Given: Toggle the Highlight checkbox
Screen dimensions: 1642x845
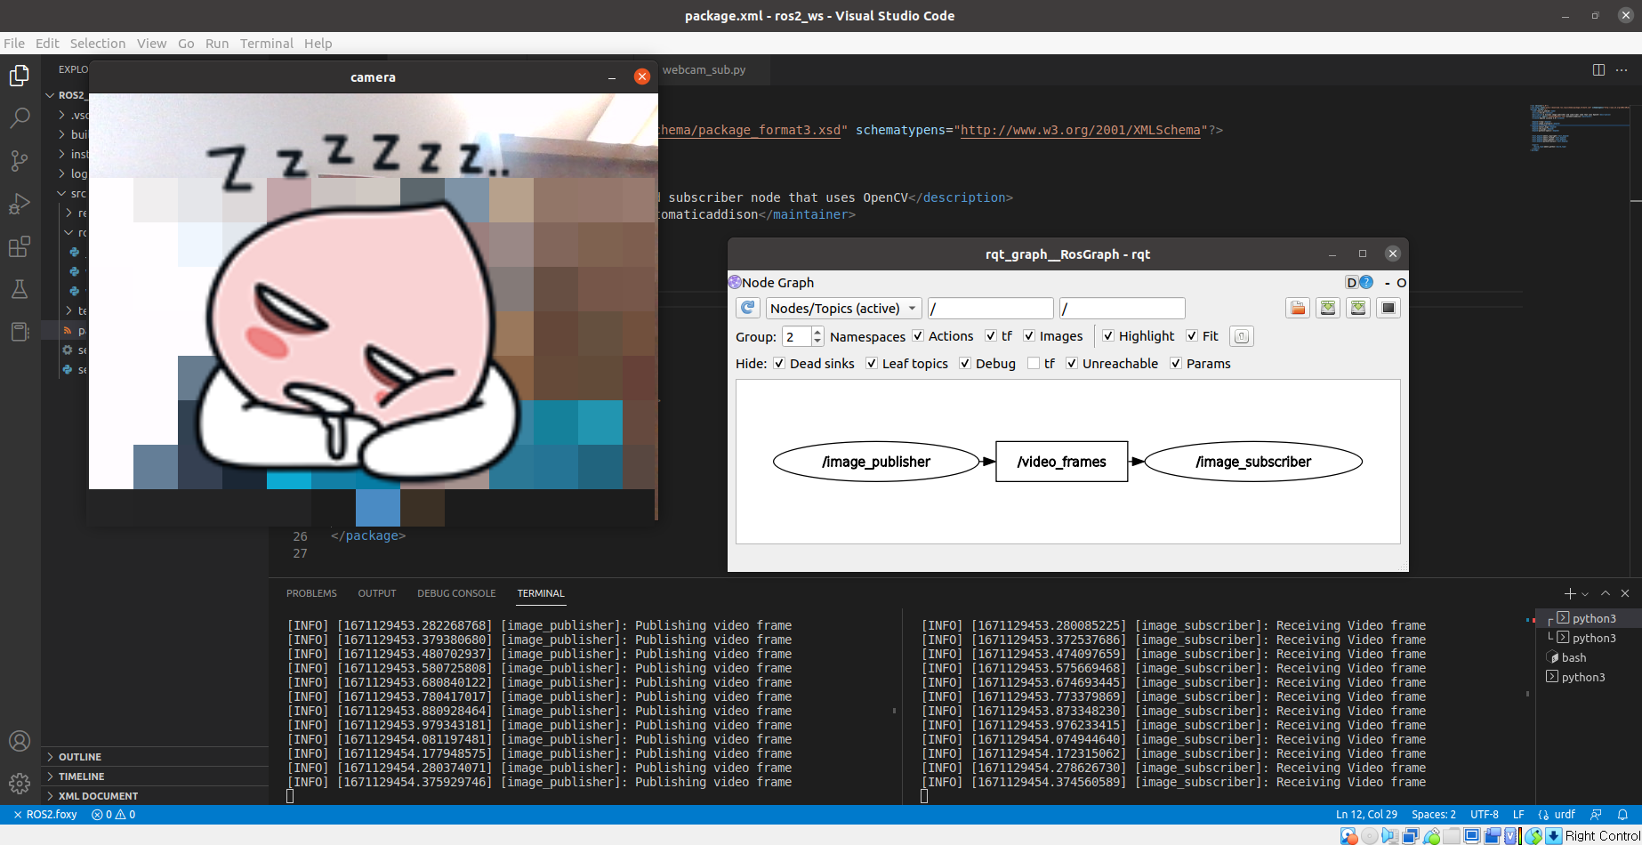Looking at the screenshot, I should point(1108,336).
